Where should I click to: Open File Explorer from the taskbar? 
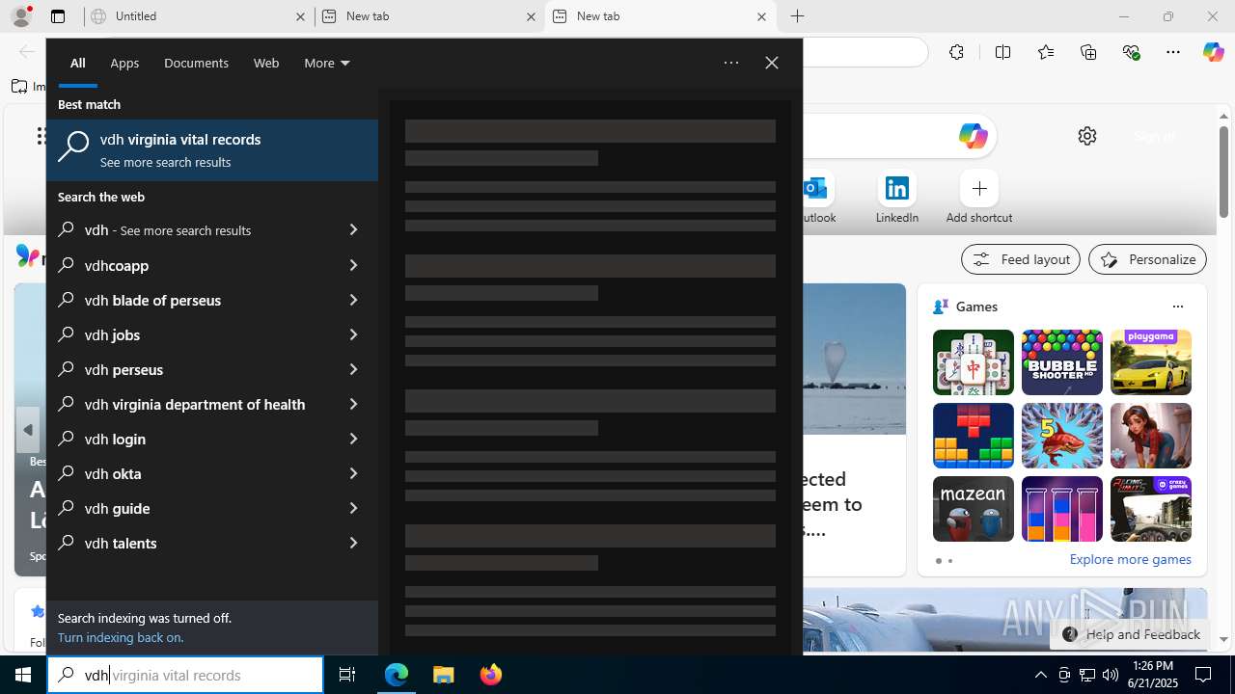coord(444,675)
